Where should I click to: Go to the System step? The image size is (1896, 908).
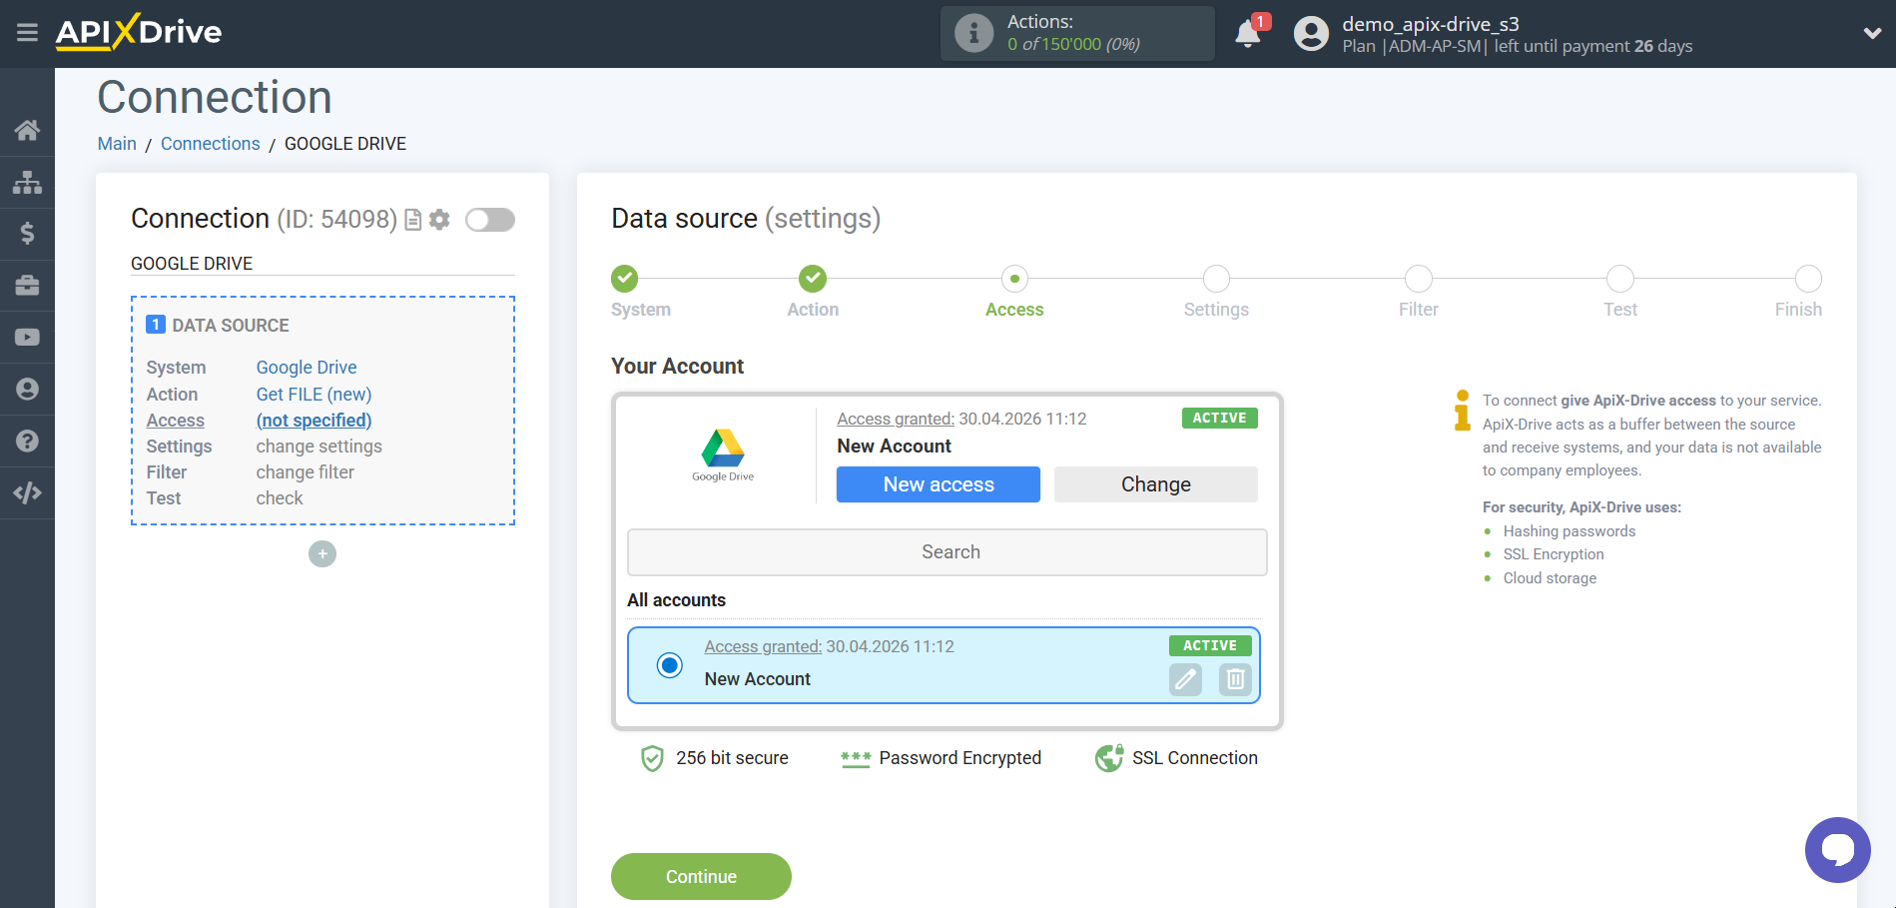coord(625,279)
